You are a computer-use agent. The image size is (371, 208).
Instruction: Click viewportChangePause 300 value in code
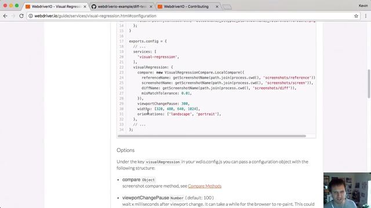[x=184, y=104]
